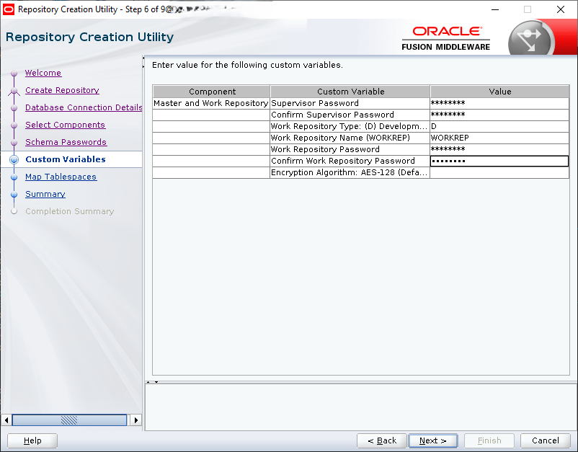
Task: Click the Welcome step bullet icon
Action: 13,74
